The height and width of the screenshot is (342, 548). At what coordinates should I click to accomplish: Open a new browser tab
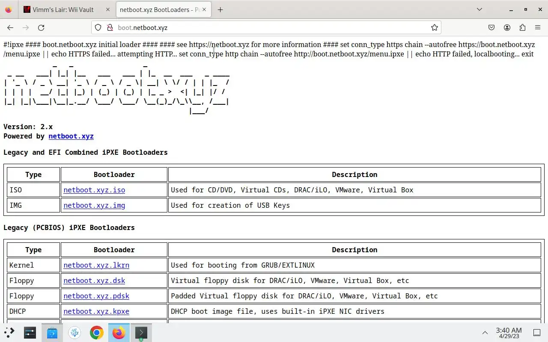point(220,9)
